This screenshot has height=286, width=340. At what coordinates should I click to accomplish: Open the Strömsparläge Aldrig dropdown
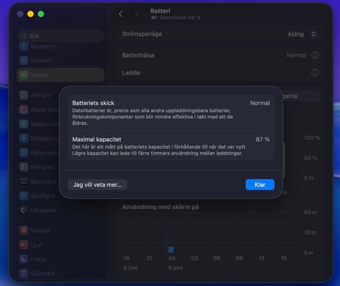[302, 34]
